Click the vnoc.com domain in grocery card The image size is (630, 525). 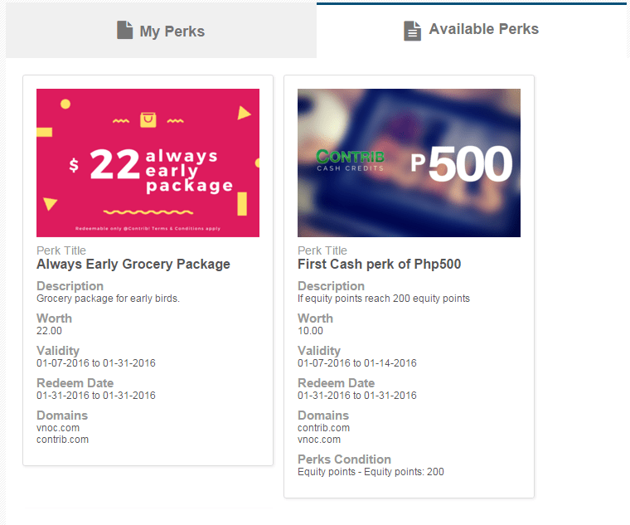point(58,428)
